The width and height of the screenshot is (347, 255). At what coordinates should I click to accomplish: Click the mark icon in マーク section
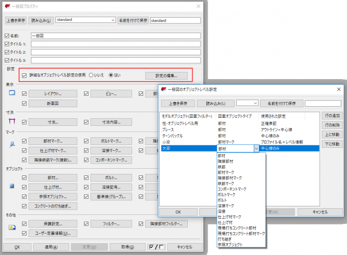[13, 143]
